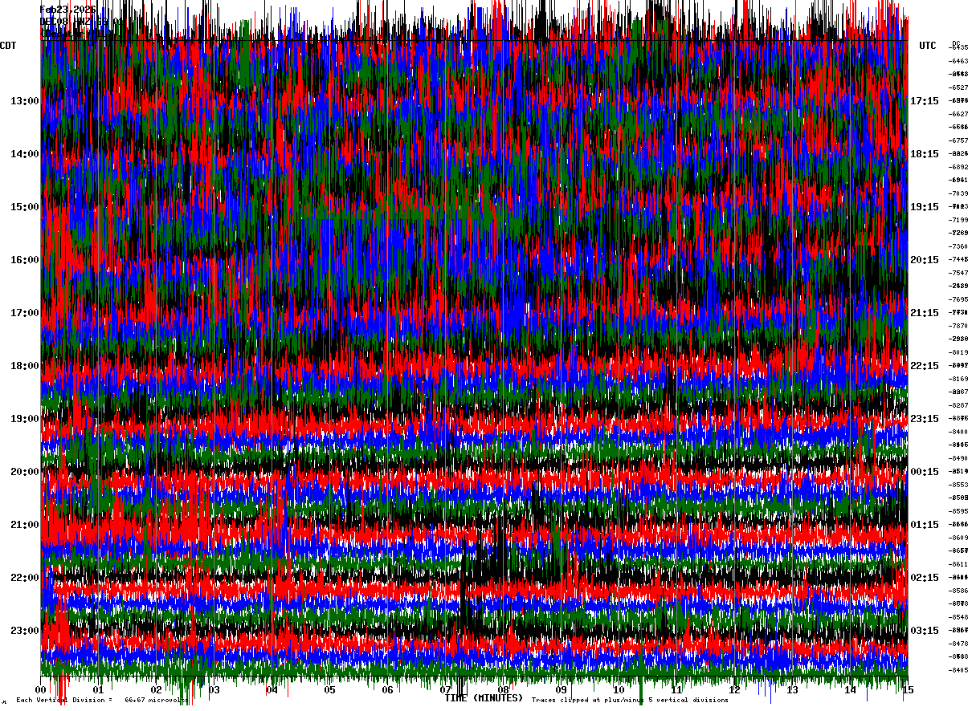
Task: Pick the 04 minute axis tick
Action: [272, 690]
